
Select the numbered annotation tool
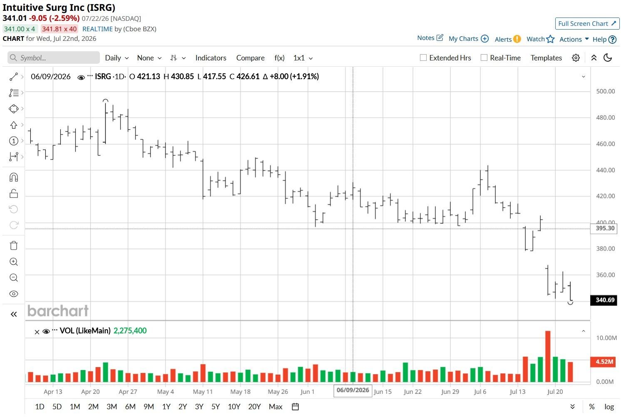(x=14, y=141)
